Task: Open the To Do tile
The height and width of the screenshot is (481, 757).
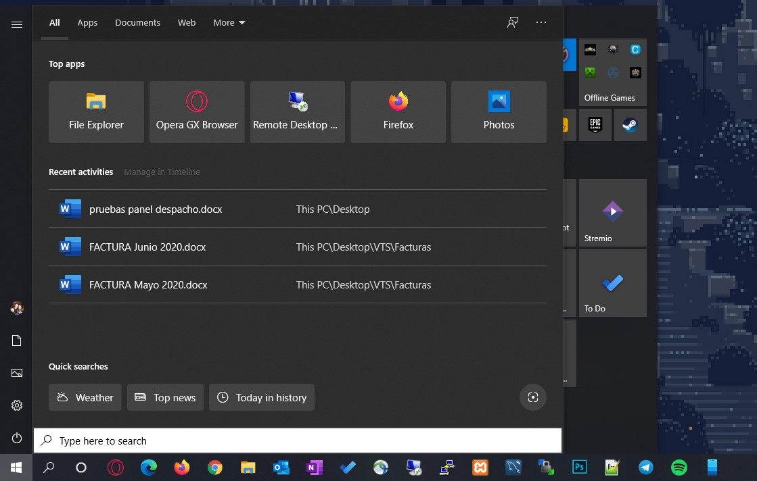Action: 613,283
